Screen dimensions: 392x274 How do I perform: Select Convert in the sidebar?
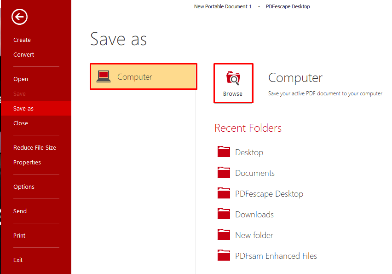tap(24, 54)
